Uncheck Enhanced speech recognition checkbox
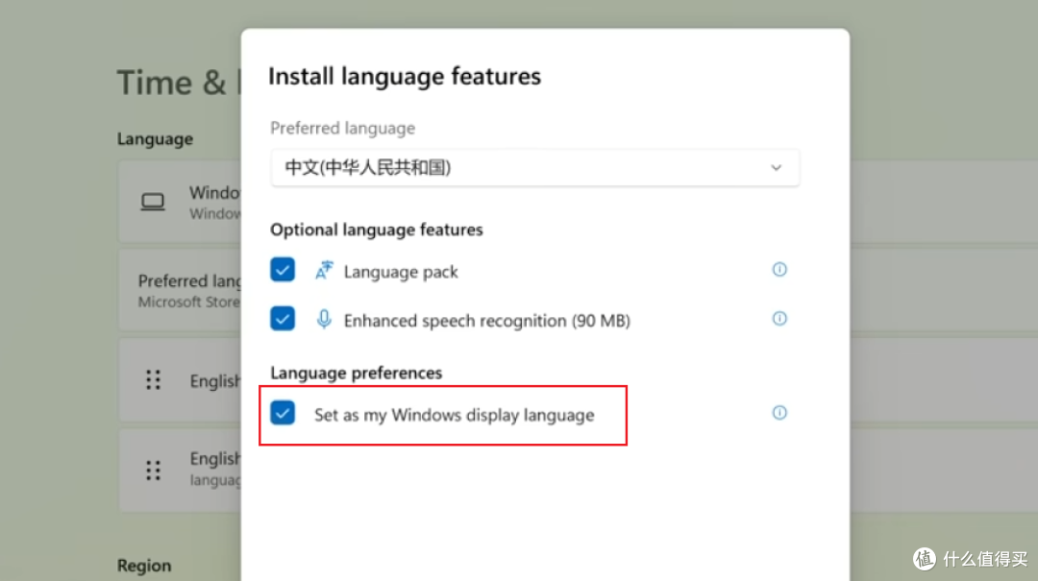The width and height of the screenshot is (1038, 581). pyautogui.click(x=283, y=319)
